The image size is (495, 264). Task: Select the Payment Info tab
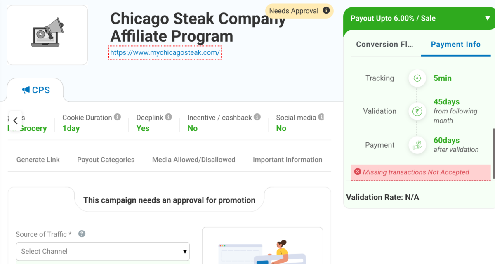456,45
